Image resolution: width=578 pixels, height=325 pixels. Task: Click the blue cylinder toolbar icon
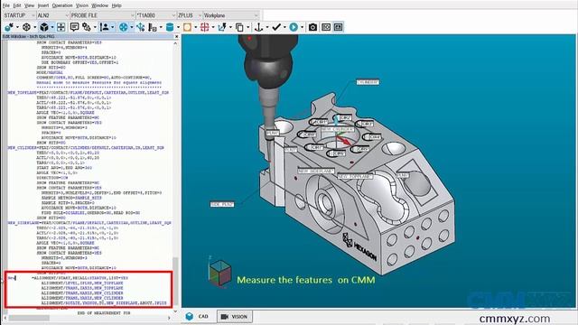[170, 27]
